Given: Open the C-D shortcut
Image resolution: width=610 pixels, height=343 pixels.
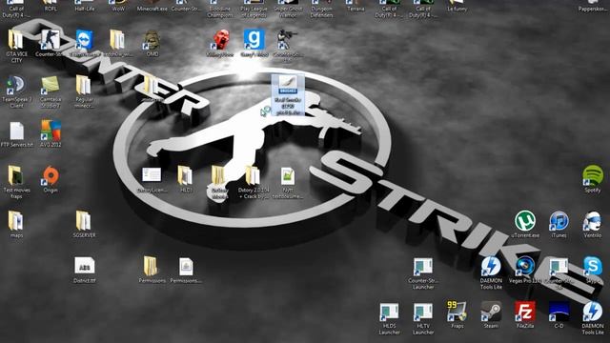Looking at the screenshot, I should pos(559,312).
